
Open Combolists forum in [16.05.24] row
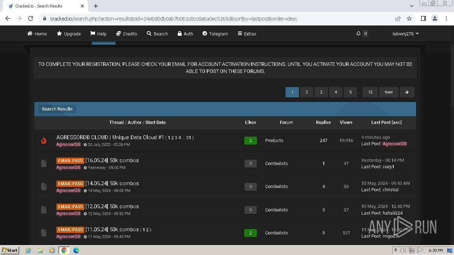click(276, 164)
